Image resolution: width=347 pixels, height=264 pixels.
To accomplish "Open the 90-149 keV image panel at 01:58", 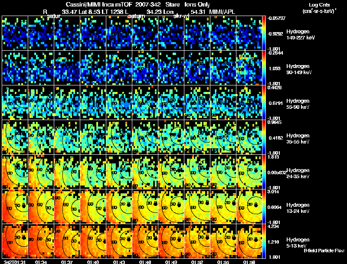I will [249, 68].
